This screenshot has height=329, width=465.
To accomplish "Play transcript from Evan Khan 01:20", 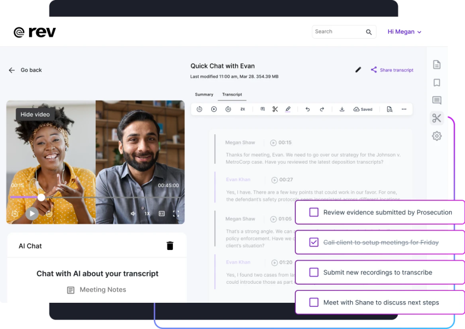I will coord(274,262).
